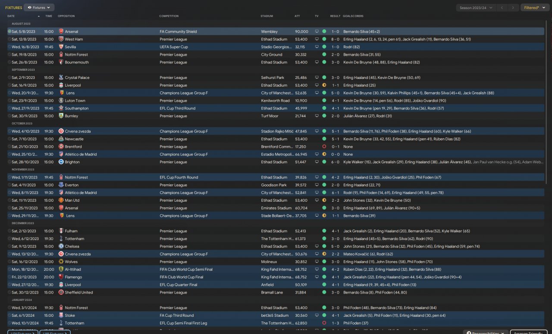Click the Brentford club badge
The image size is (552, 334).
coord(61,147)
